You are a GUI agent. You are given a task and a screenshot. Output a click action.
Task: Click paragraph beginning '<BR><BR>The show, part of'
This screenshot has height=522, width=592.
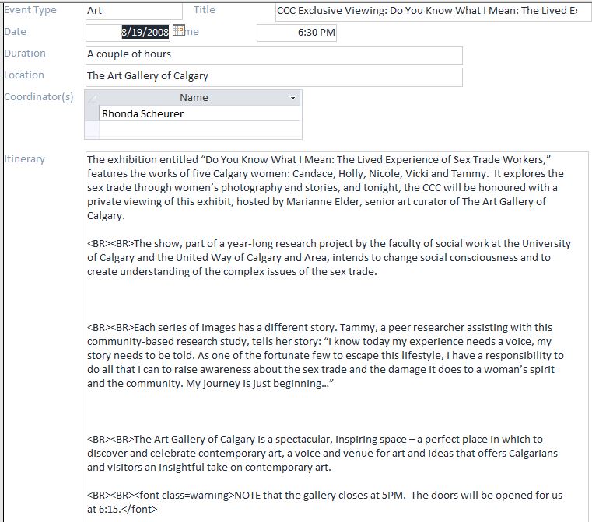click(x=329, y=257)
